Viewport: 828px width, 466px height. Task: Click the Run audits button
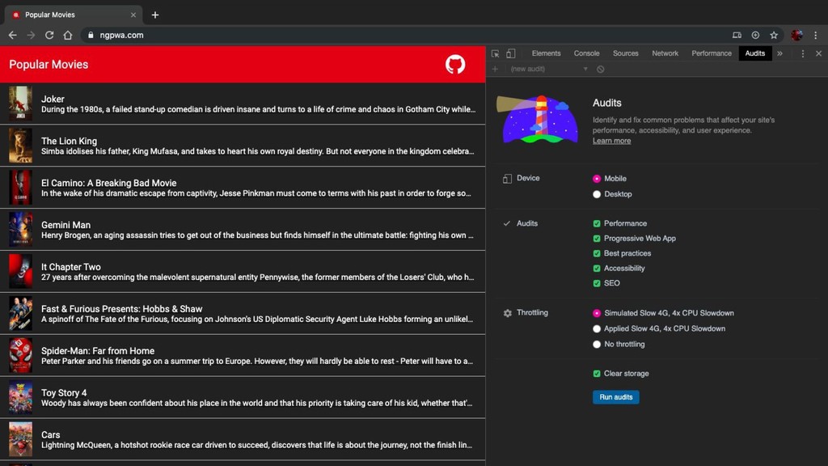[x=615, y=396]
